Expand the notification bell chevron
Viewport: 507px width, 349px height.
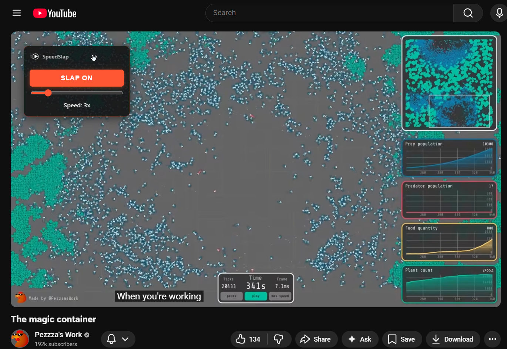[x=124, y=339]
